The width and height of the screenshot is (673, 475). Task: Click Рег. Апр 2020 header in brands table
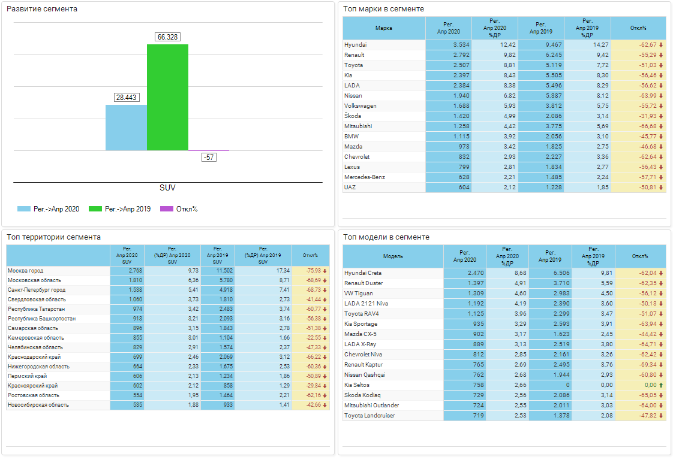(x=449, y=28)
